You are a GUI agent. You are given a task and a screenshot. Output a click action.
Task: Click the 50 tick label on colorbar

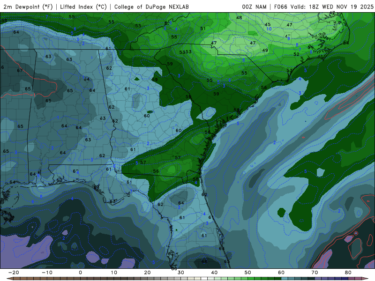(x=248, y=273)
